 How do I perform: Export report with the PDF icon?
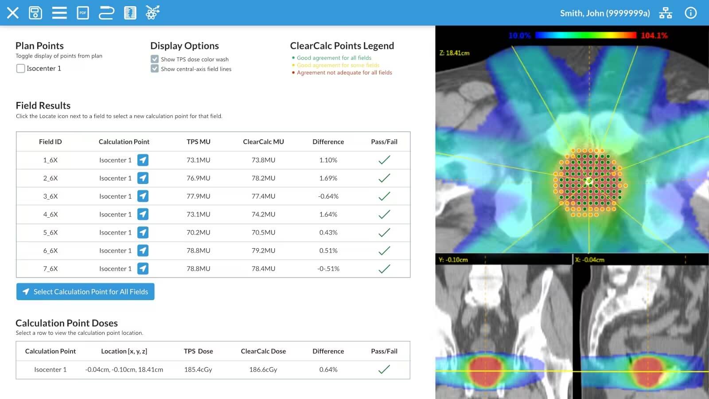83,13
